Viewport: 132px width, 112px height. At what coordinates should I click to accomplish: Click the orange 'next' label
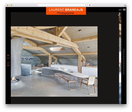click(x=8, y=63)
